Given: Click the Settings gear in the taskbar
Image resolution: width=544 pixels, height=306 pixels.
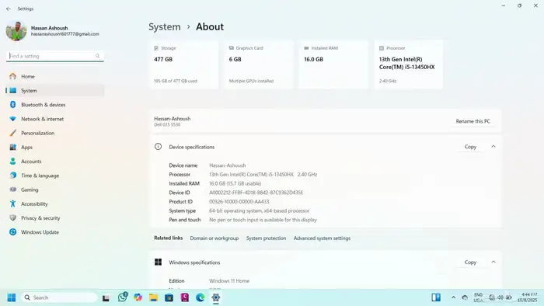Looking at the screenshot, I should [216, 297].
